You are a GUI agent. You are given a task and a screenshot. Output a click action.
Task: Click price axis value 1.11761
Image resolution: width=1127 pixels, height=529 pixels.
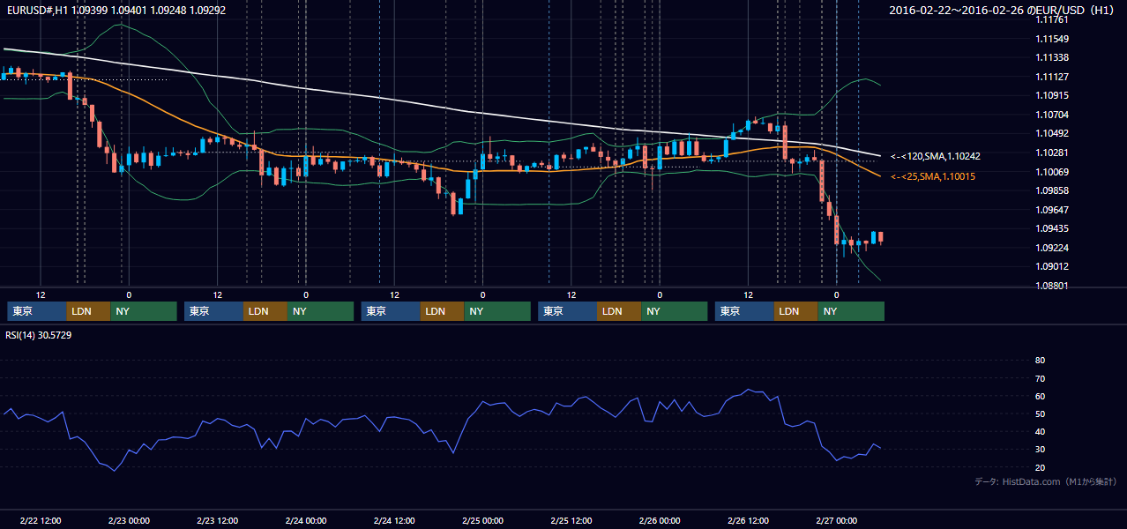point(1051,20)
